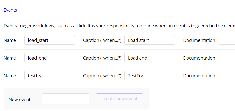Click the Caption label next to 'Load end'
Screen dimensions: 235x111
pyautogui.click(x=102, y=58)
